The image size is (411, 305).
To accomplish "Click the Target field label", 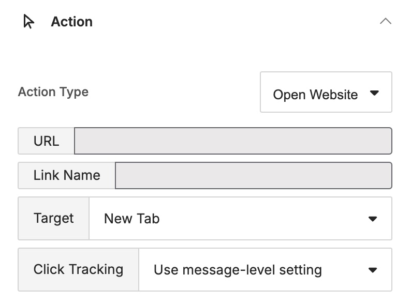I will [54, 218].
